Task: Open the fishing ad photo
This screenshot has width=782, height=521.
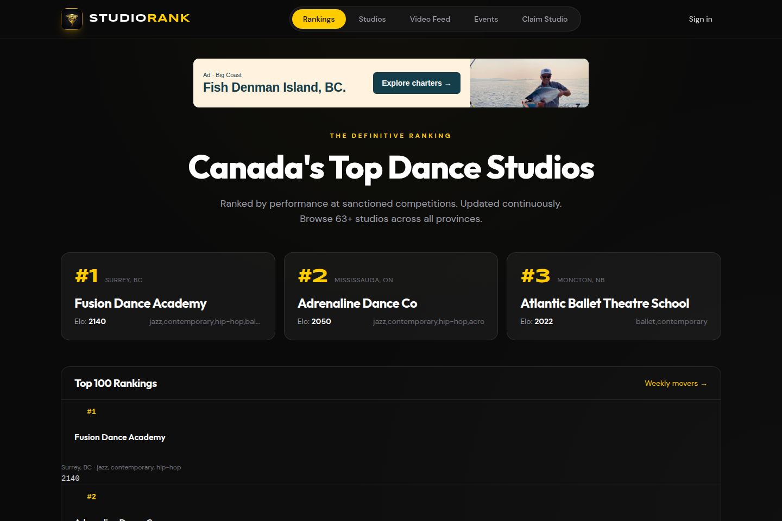Action: pos(529,83)
